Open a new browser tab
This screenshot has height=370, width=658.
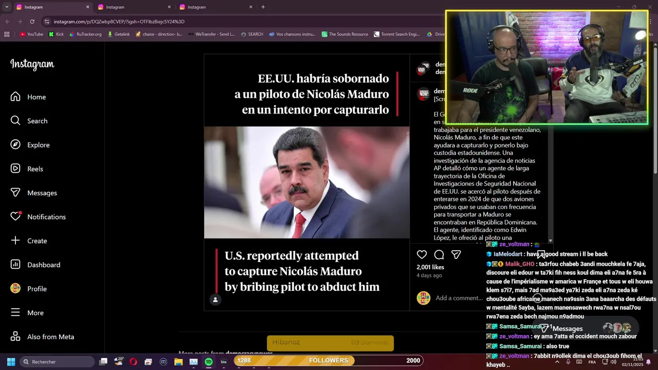(263, 7)
